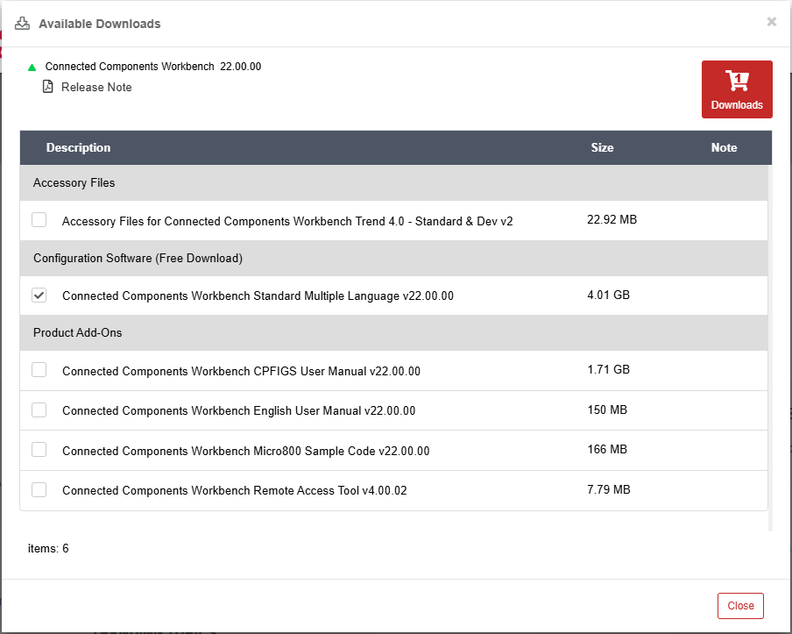Select the Accessory Files group row

(x=393, y=182)
